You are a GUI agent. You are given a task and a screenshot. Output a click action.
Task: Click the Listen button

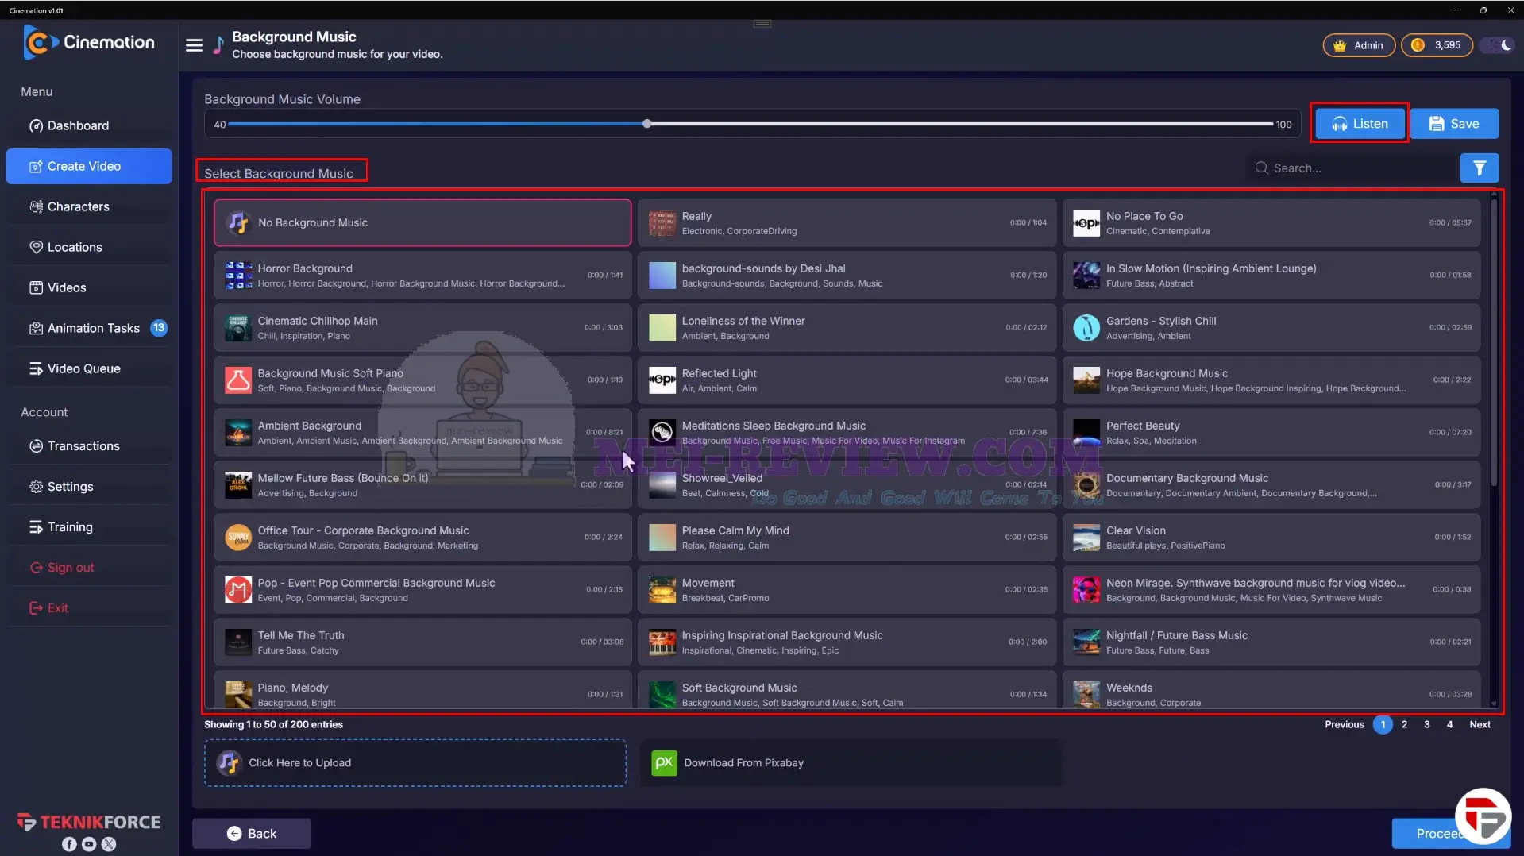click(1359, 124)
